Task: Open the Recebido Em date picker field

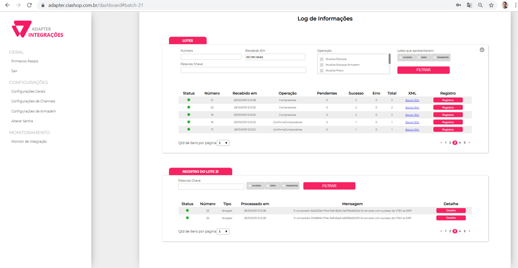Action: click(275, 57)
